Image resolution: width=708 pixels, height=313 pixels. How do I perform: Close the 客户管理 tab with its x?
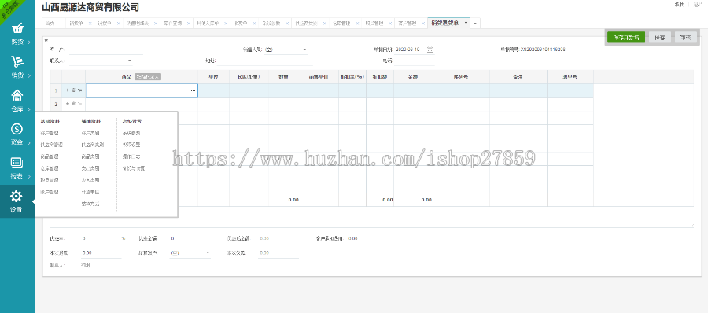[x=422, y=23]
